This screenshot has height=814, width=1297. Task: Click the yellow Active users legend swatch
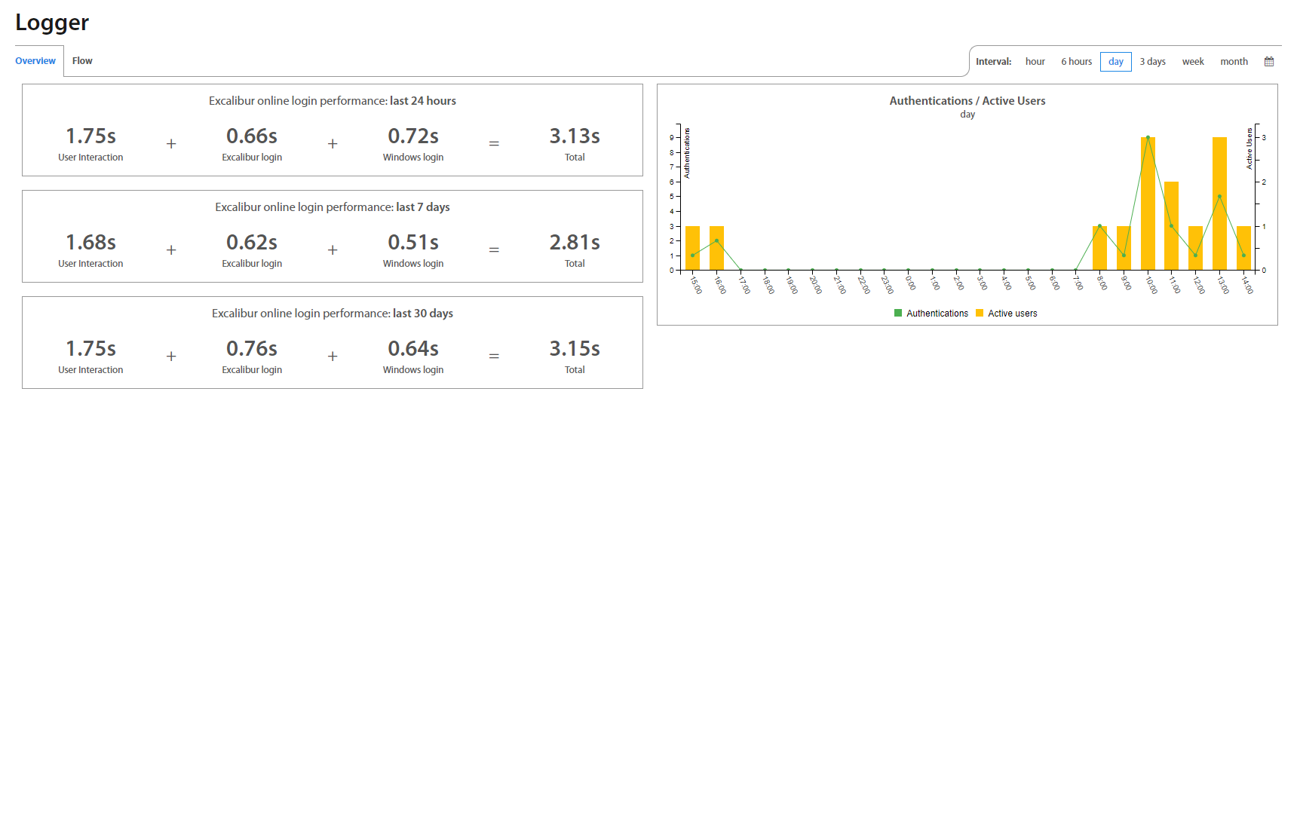[980, 313]
